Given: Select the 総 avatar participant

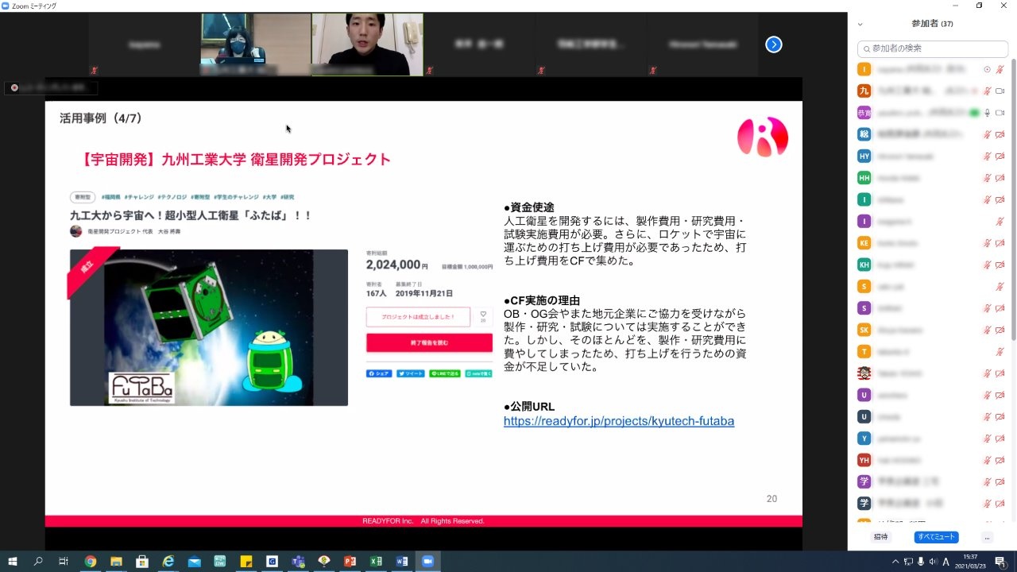Looking at the screenshot, I should click(864, 134).
